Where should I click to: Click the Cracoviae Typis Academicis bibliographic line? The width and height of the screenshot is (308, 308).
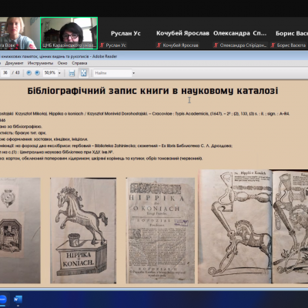point(145,113)
